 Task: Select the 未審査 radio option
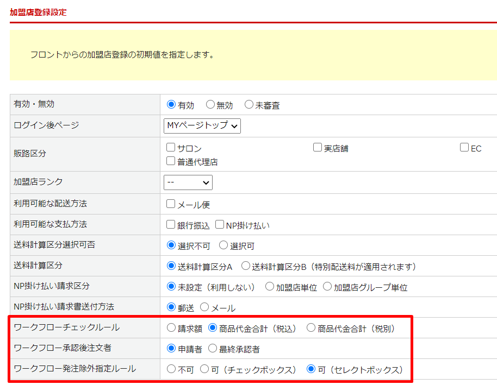[249, 105]
